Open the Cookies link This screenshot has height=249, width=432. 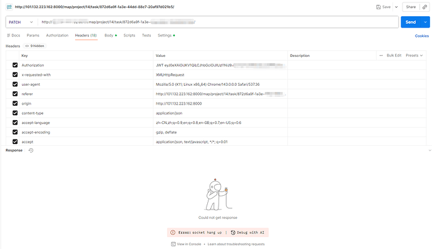pos(422,36)
